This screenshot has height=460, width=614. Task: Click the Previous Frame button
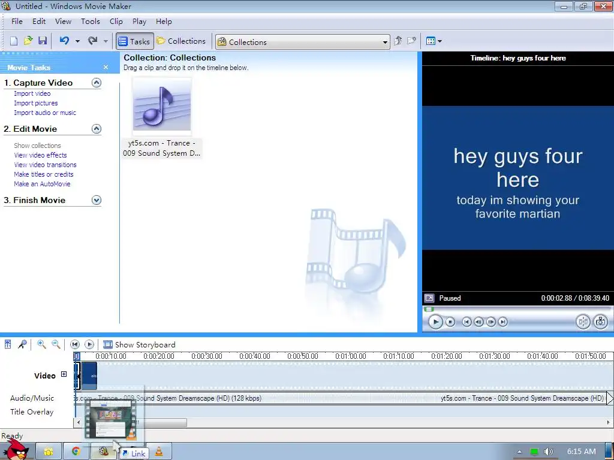[478, 322]
